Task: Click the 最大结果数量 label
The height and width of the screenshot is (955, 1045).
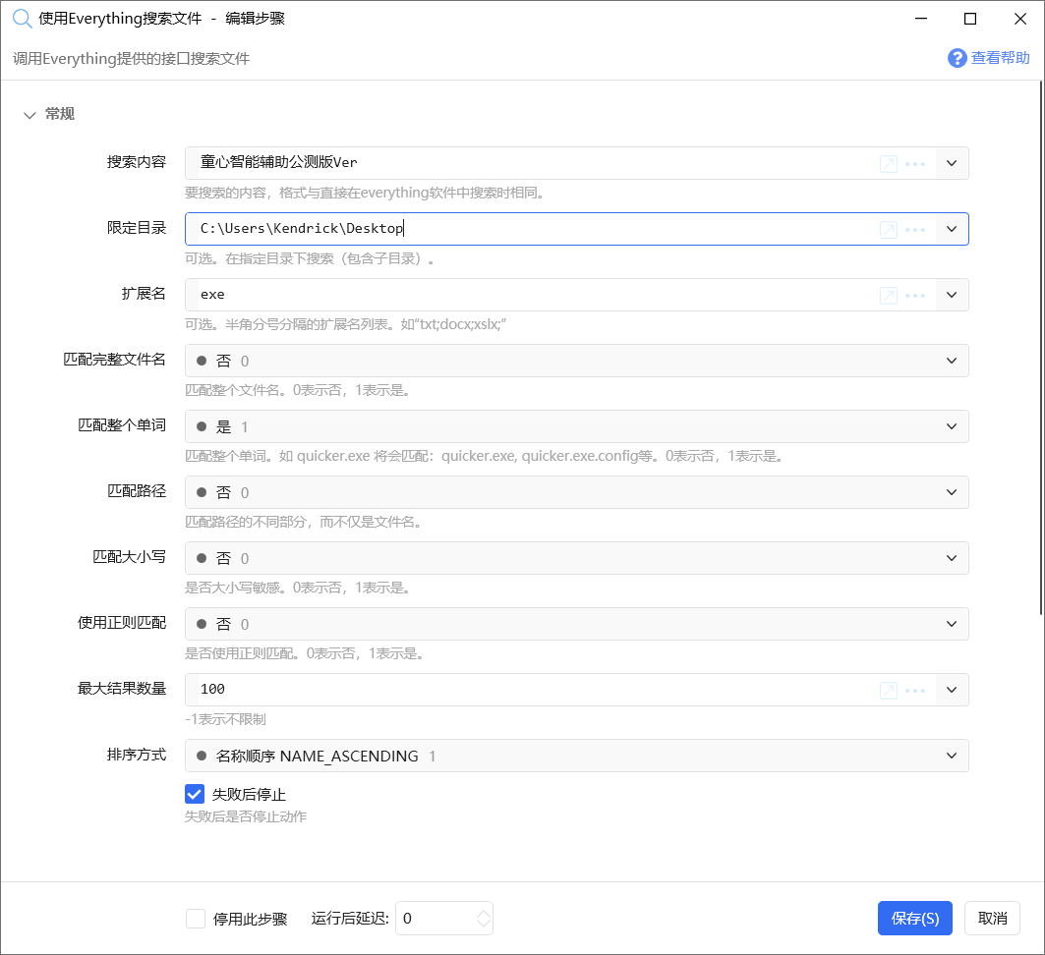Action: click(122, 689)
